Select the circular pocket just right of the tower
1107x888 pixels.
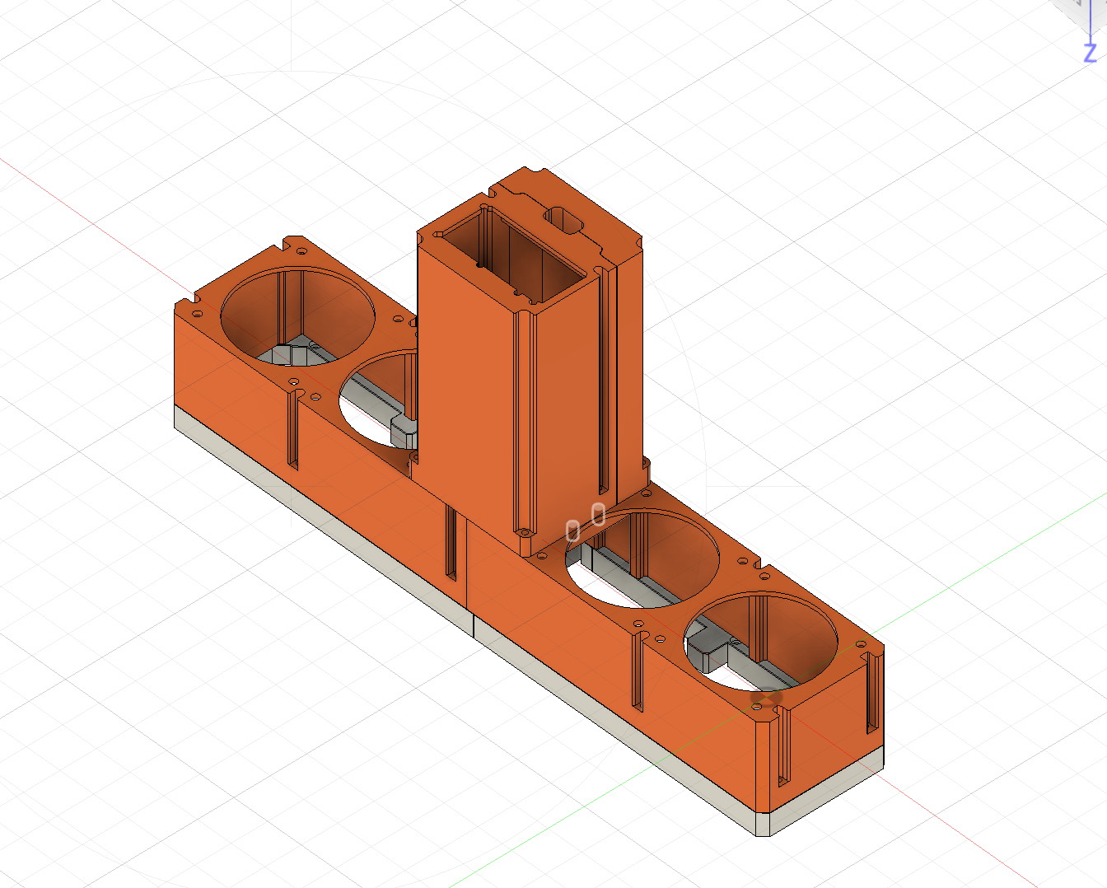(642, 559)
